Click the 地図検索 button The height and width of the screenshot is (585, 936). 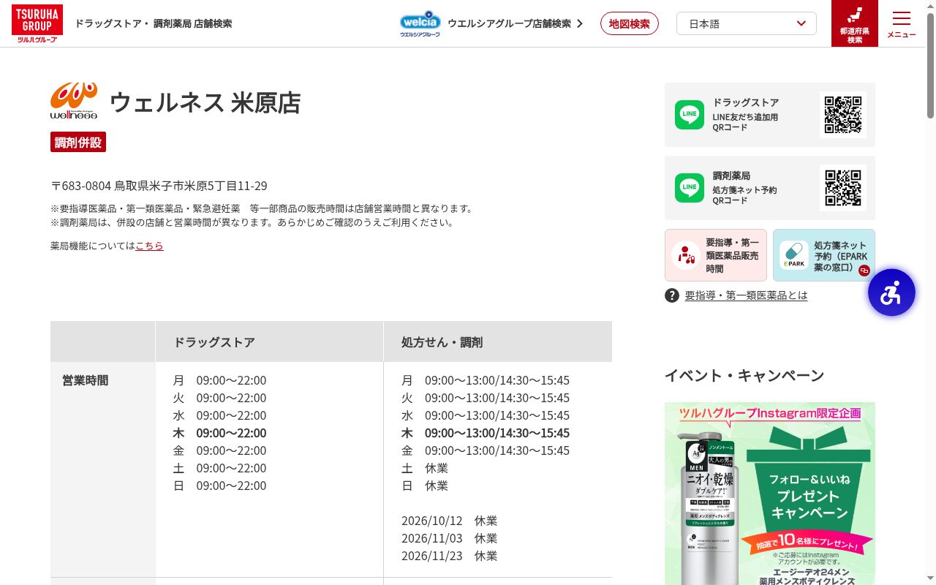point(630,23)
